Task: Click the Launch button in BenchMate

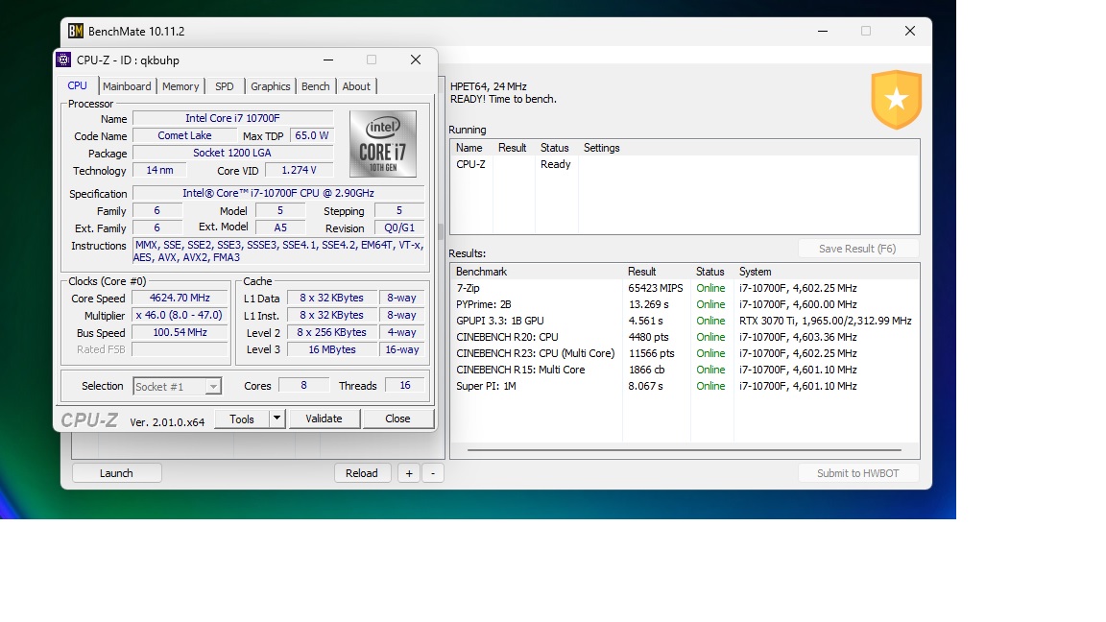Action: pyautogui.click(x=116, y=473)
